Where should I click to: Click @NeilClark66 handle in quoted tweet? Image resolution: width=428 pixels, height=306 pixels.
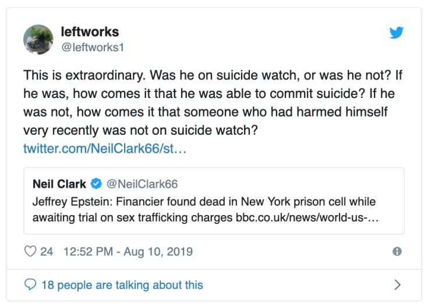tap(142, 184)
